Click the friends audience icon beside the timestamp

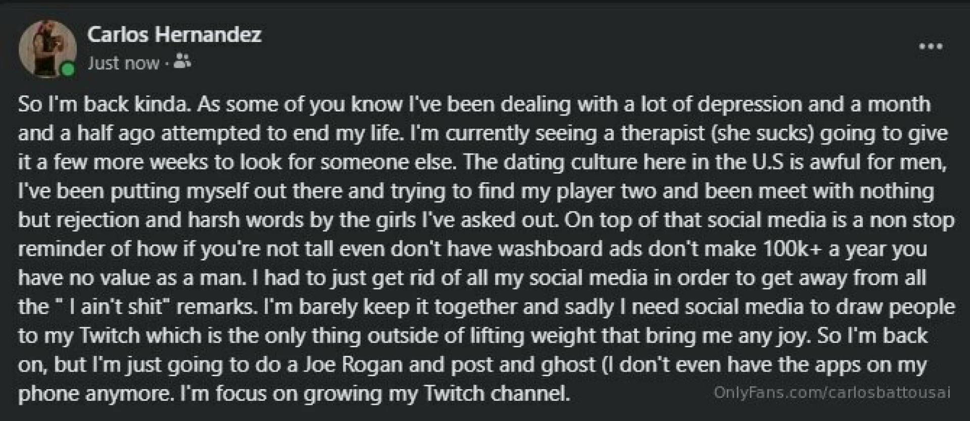click(182, 63)
